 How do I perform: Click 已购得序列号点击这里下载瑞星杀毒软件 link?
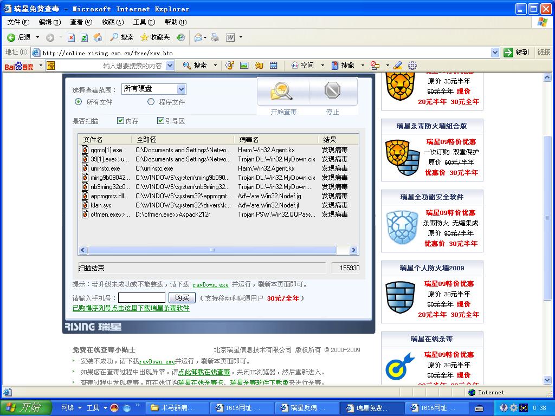pyautogui.click(x=131, y=308)
